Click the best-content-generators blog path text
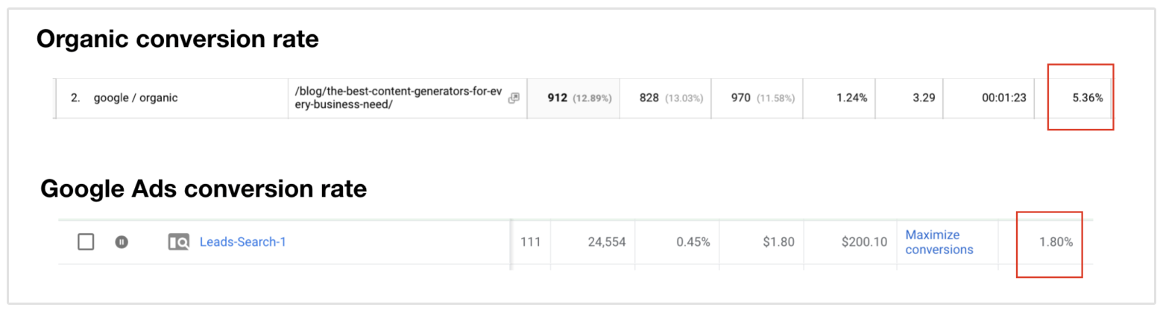This screenshot has height=313, width=1163. (397, 98)
